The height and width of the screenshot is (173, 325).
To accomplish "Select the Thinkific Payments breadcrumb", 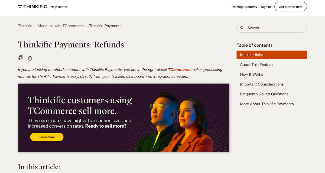I will tap(105, 26).
